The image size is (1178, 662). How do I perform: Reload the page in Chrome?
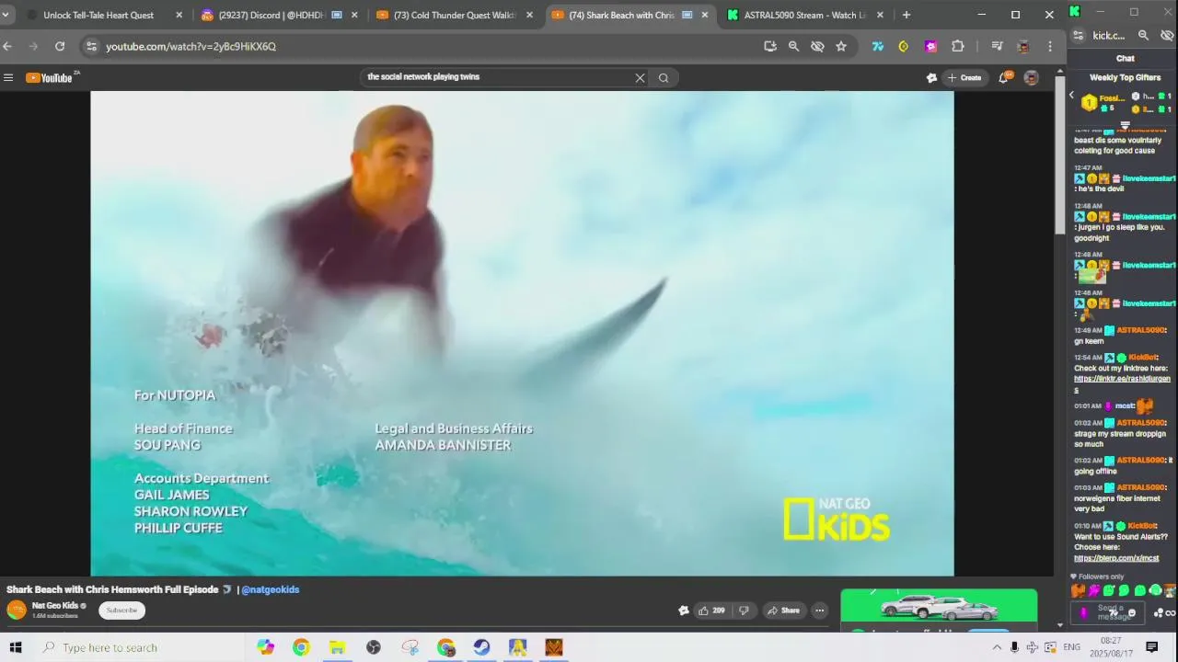(x=60, y=46)
